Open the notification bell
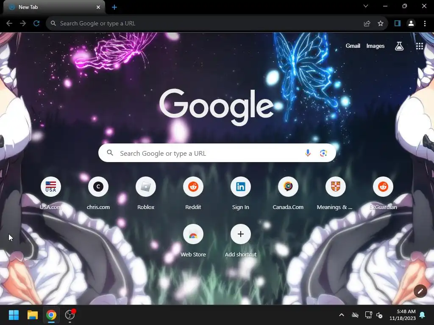This screenshot has width=434, height=325. click(x=423, y=315)
